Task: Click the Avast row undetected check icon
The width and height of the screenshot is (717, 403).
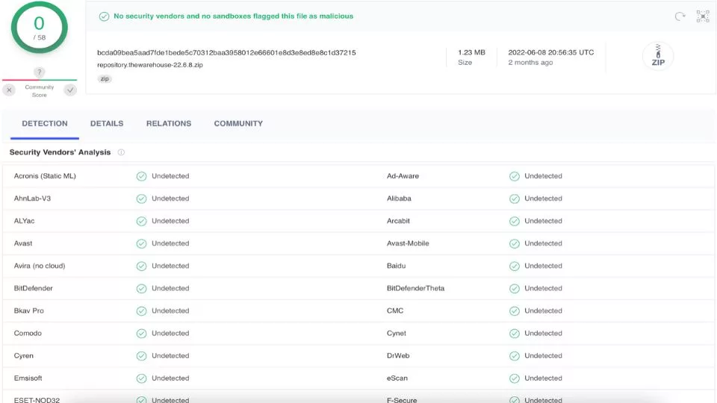Action: [x=141, y=243]
